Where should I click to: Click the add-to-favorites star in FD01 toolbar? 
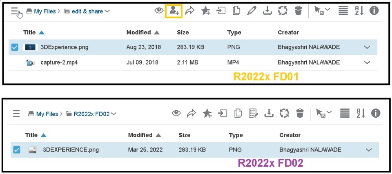coord(206,11)
